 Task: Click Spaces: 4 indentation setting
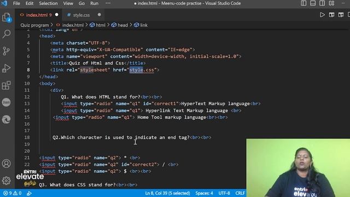[x=204, y=193]
